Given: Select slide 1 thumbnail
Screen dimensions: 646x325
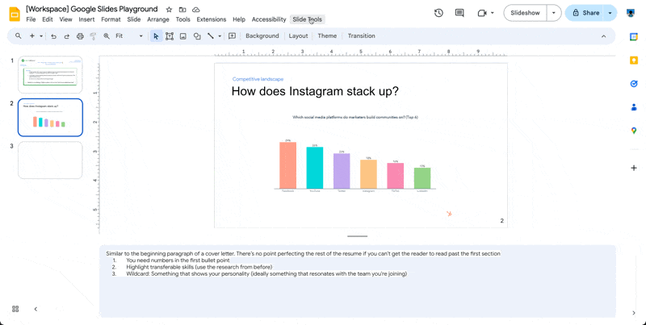Looking at the screenshot, I should [50, 74].
